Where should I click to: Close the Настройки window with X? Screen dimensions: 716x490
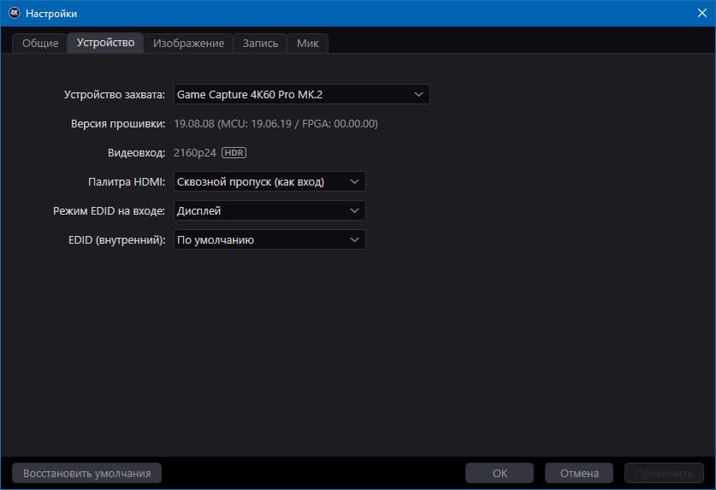coord(701,13)
